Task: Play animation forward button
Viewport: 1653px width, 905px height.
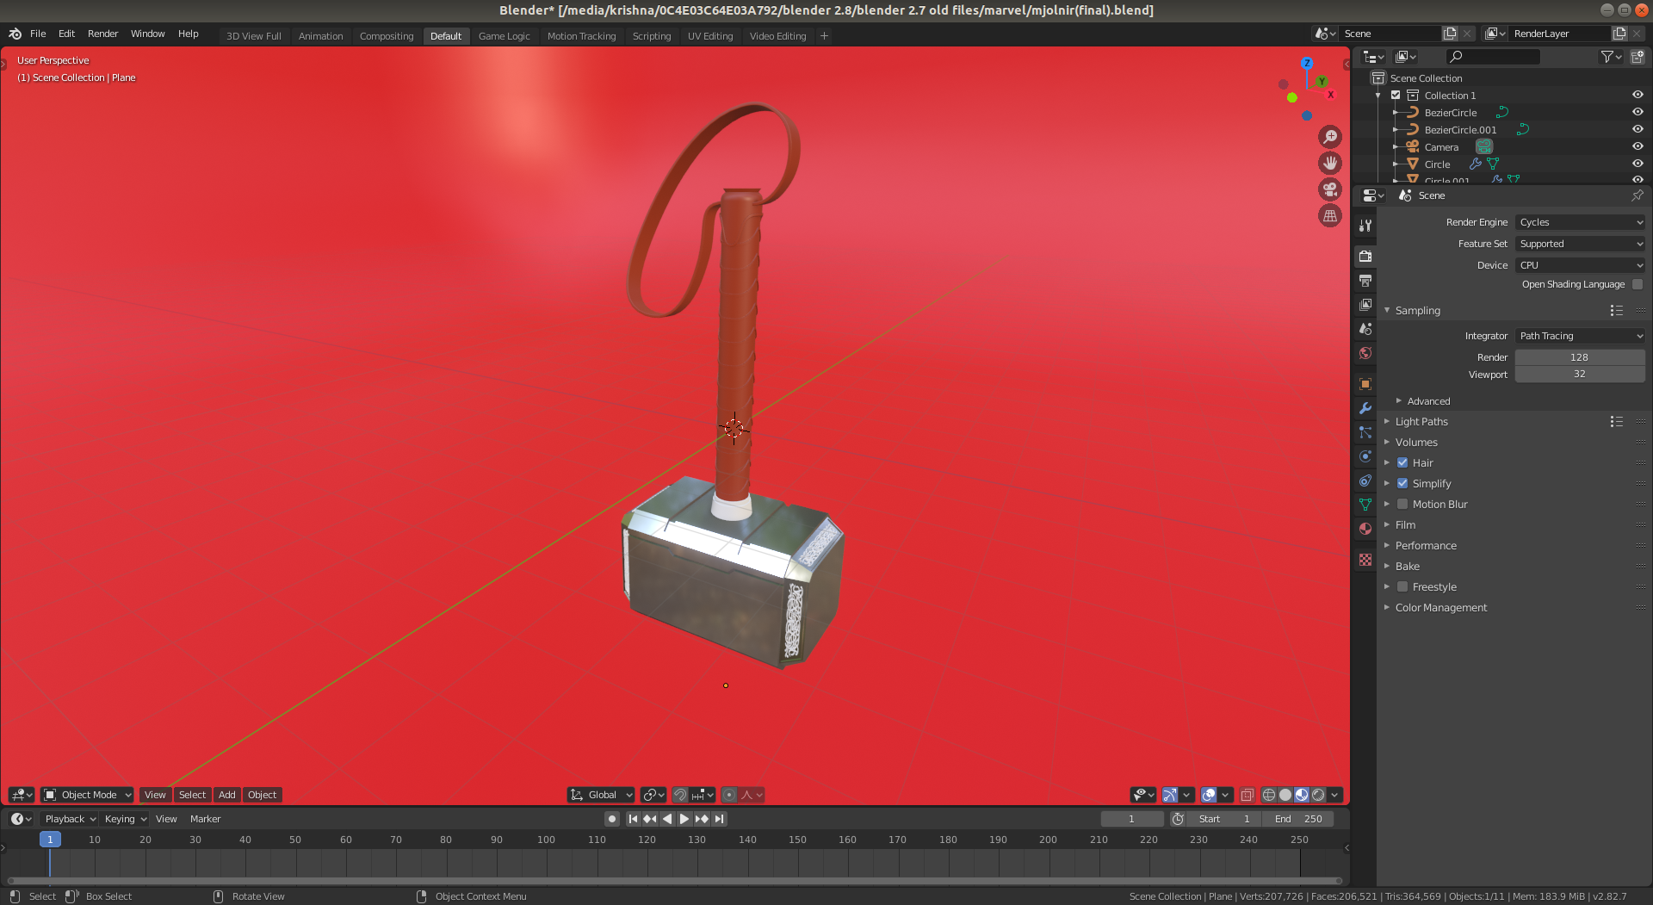Action: point(684,819)
